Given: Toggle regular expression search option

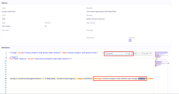Looking at the screenshot, I should click(x=132, y=53).
